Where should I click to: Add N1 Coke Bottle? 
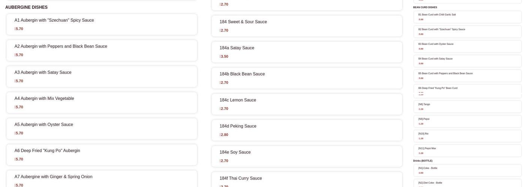click(x=467, y=170)
